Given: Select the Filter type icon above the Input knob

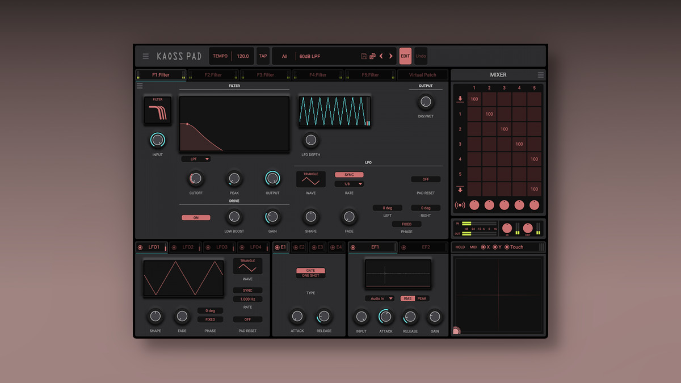Looking at the screenshot, I should (x=157, y=110).
